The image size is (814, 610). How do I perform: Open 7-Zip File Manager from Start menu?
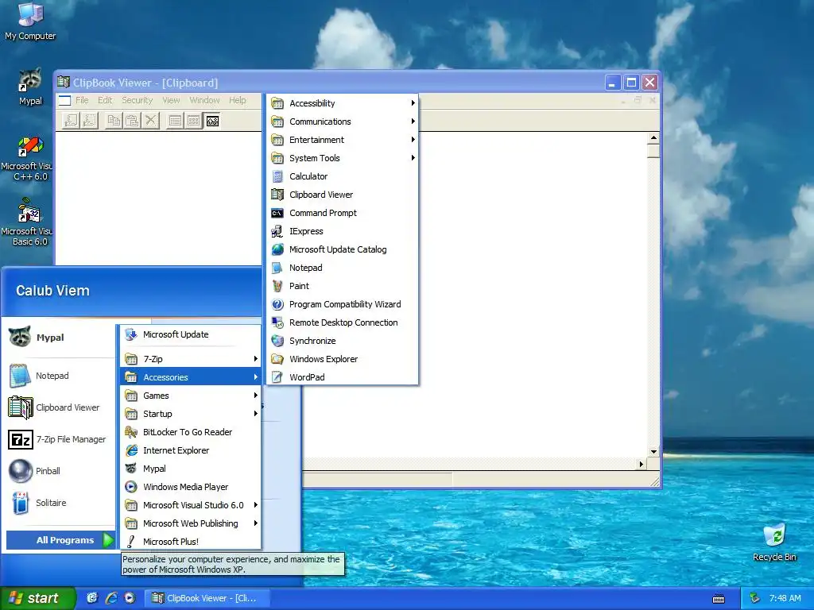coord(59,439)
